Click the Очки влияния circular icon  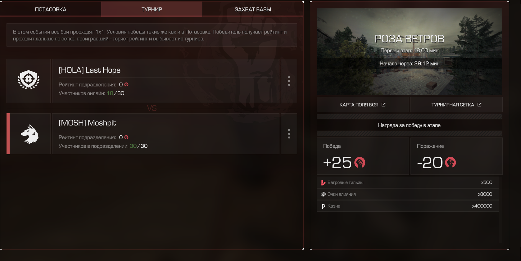pos(323,194)
